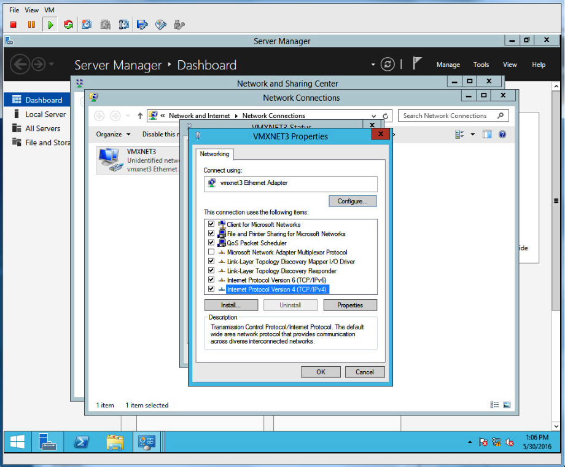Expand the Organize dropdown menu
The image size is (565, 467).
113,134
